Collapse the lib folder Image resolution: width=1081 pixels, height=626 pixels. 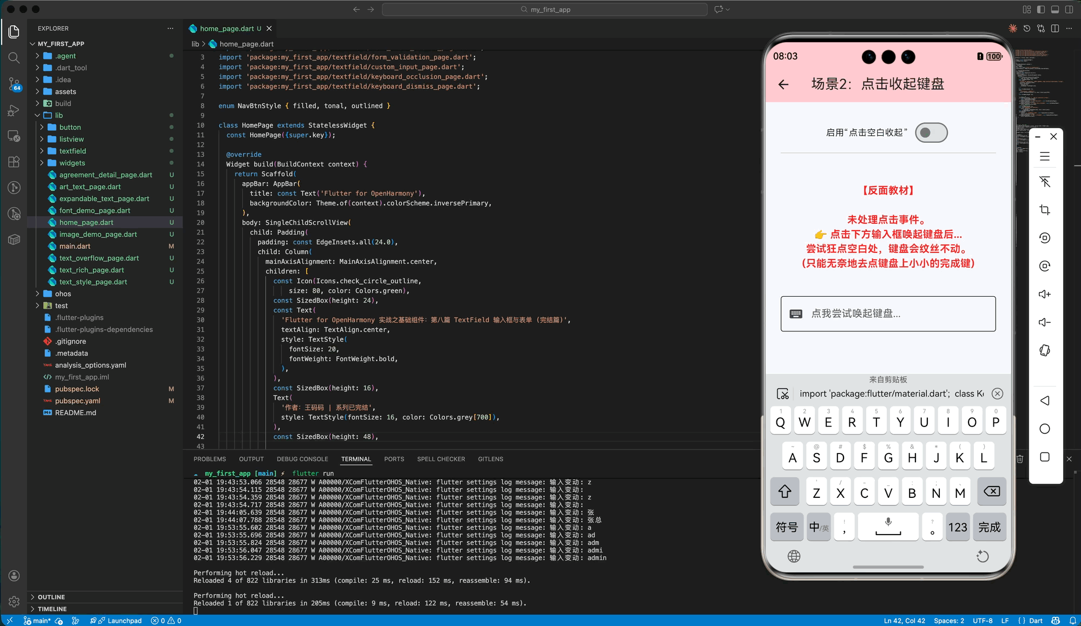[x=58, y=115]
